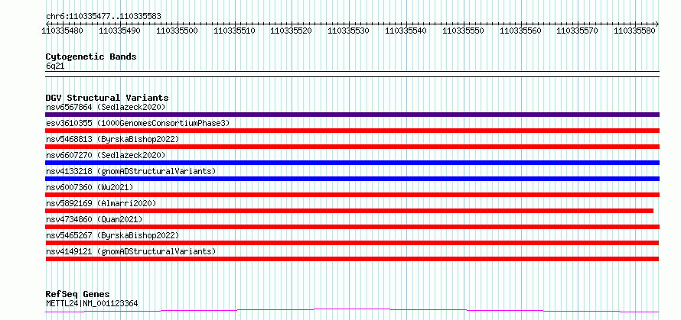Click the dark purple nsv6567864 variant bar
This screenshot has height=320, width=681.
(352, 115)
